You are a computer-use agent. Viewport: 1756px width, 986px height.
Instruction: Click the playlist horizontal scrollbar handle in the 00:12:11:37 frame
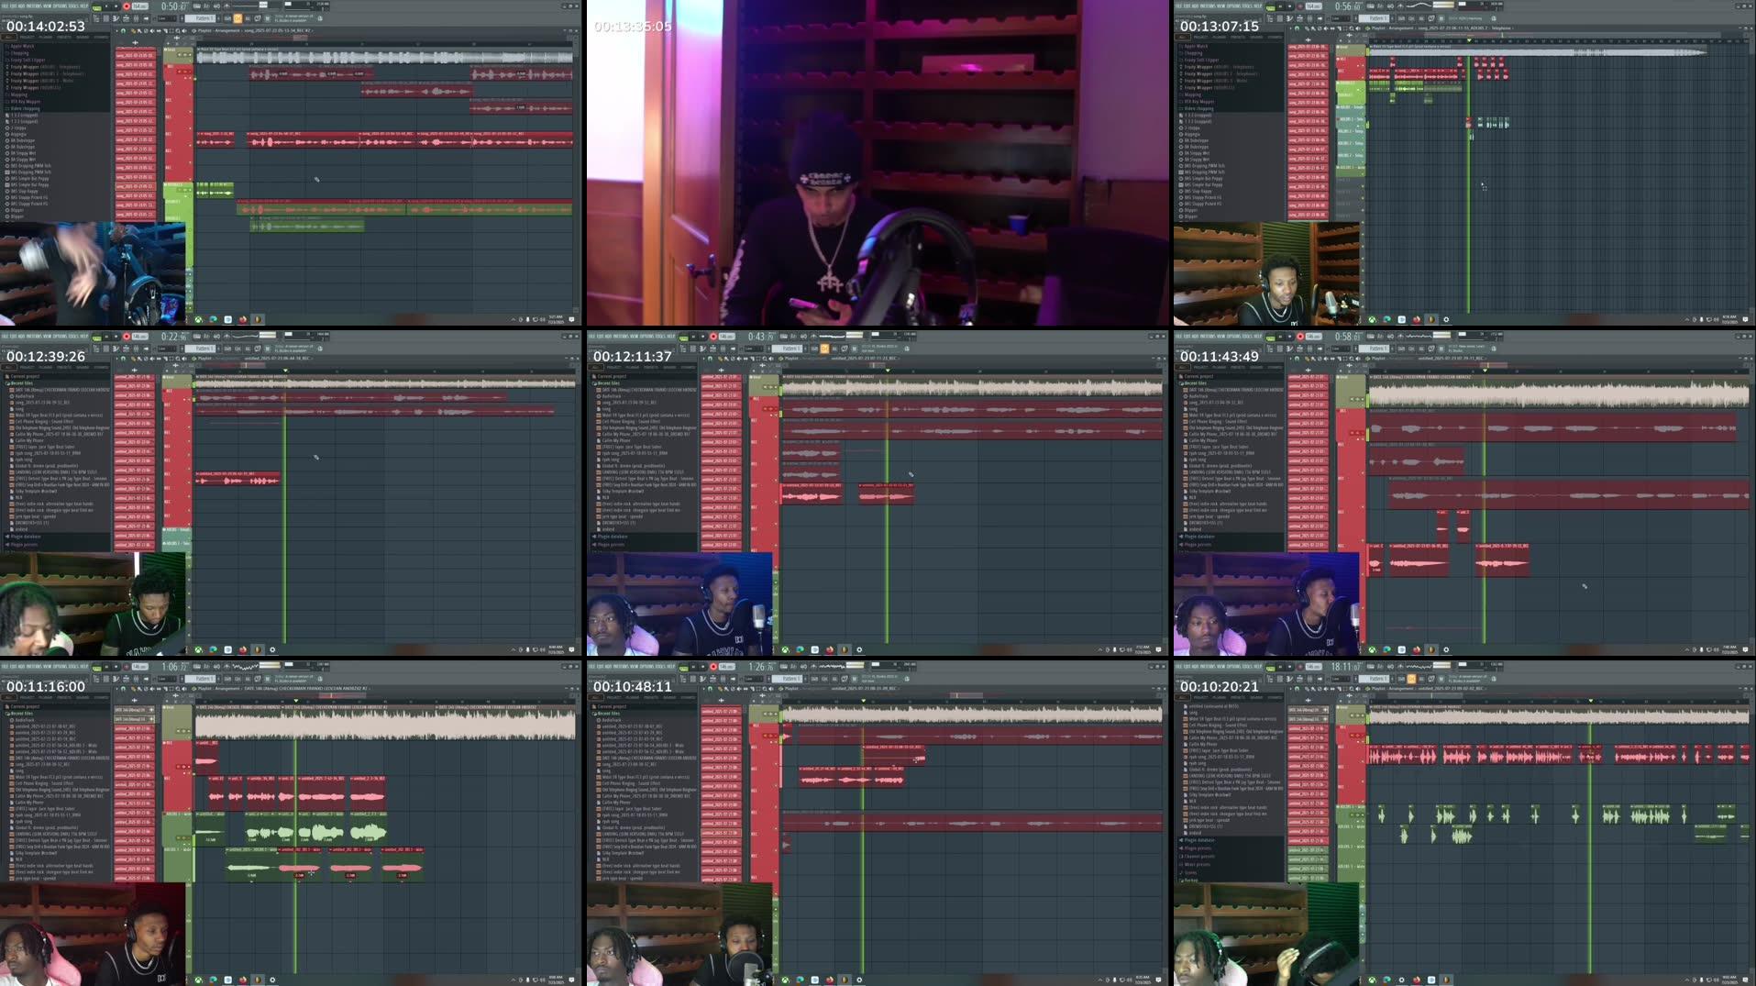point(878,365)
